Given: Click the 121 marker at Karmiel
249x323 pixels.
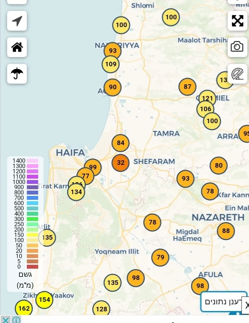Looking at the screenshot, I should (207, 98).
